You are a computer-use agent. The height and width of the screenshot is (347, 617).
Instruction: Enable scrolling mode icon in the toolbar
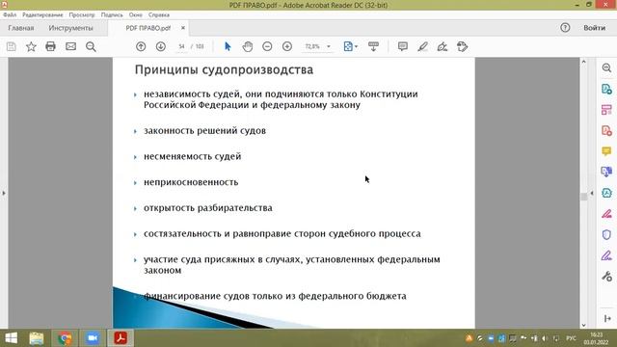pos(373,46)
